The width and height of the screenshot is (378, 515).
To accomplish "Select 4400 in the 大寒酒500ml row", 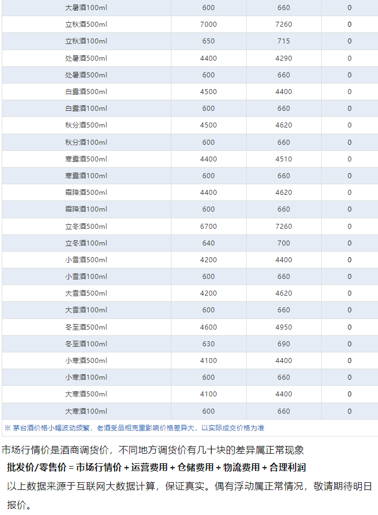I will point(283,394).
